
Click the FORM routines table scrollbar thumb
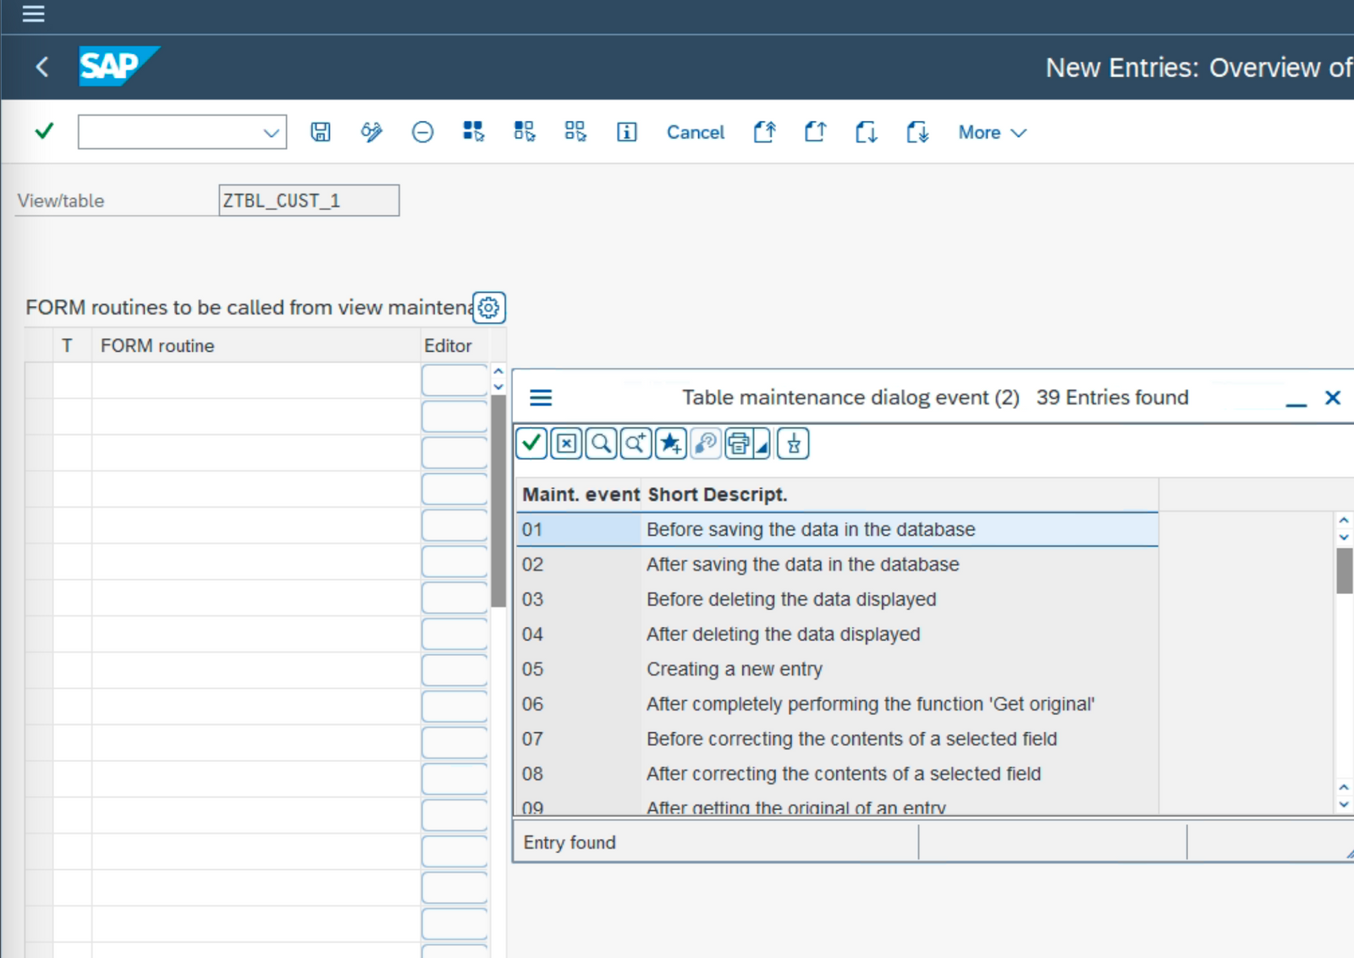coord(498,501)
